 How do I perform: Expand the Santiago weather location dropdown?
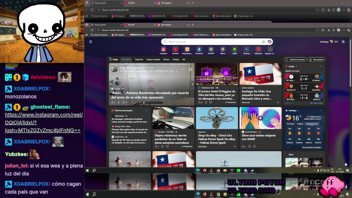(x=298, y=111)
